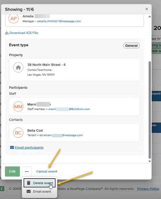Open Amelia's manager email address link
This screenshot has height=199, width=161.
(x=59, y=21)
